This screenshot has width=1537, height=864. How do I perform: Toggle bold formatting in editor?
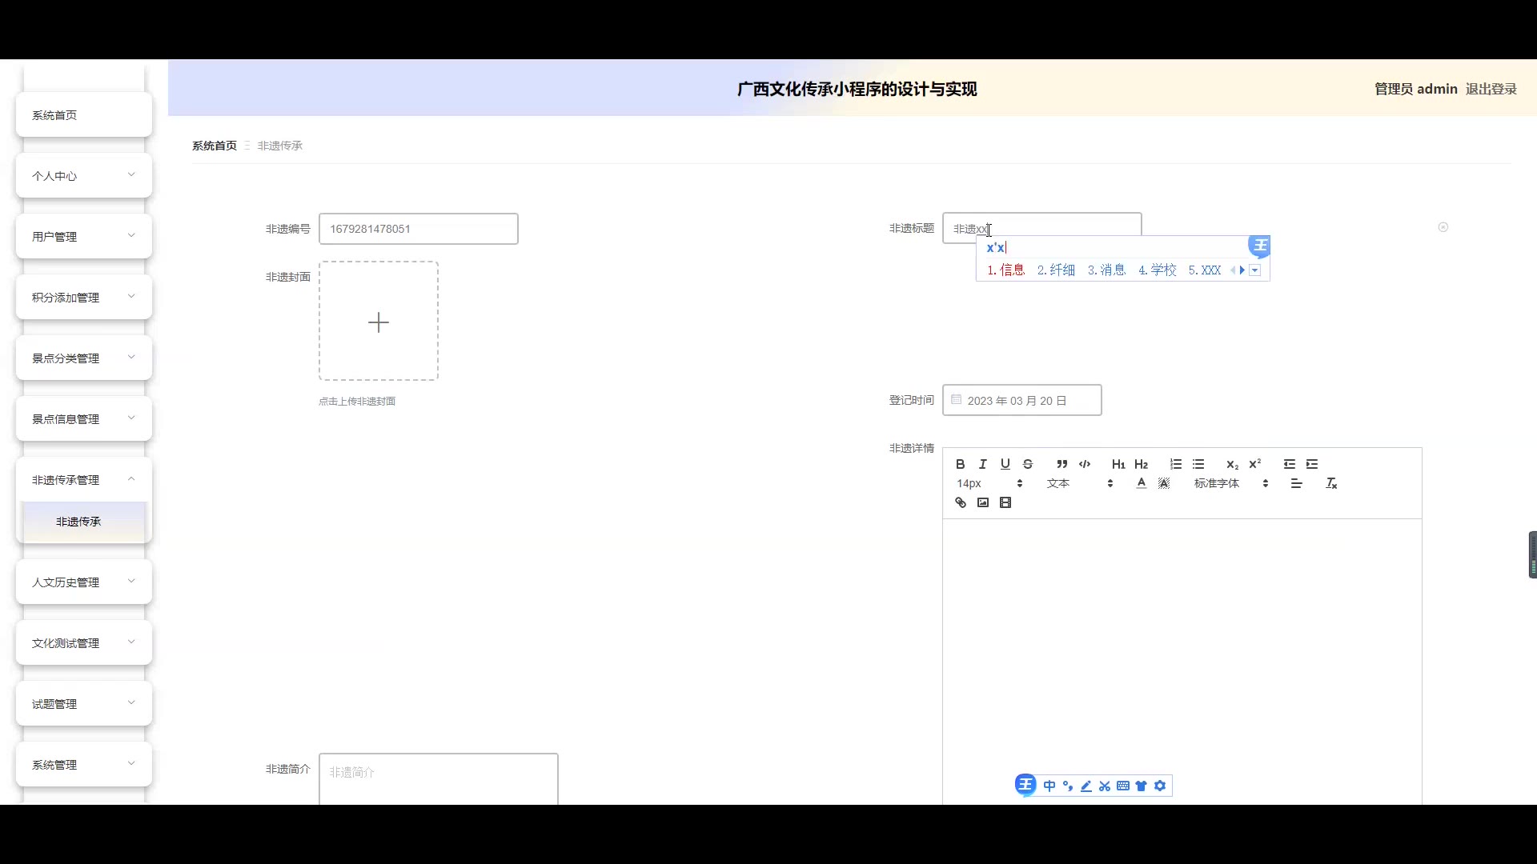pos(960,464)
